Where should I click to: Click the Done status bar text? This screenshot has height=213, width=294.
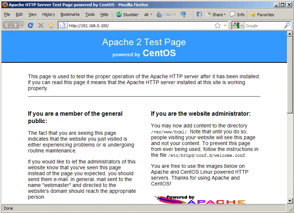tap(8, 208)
